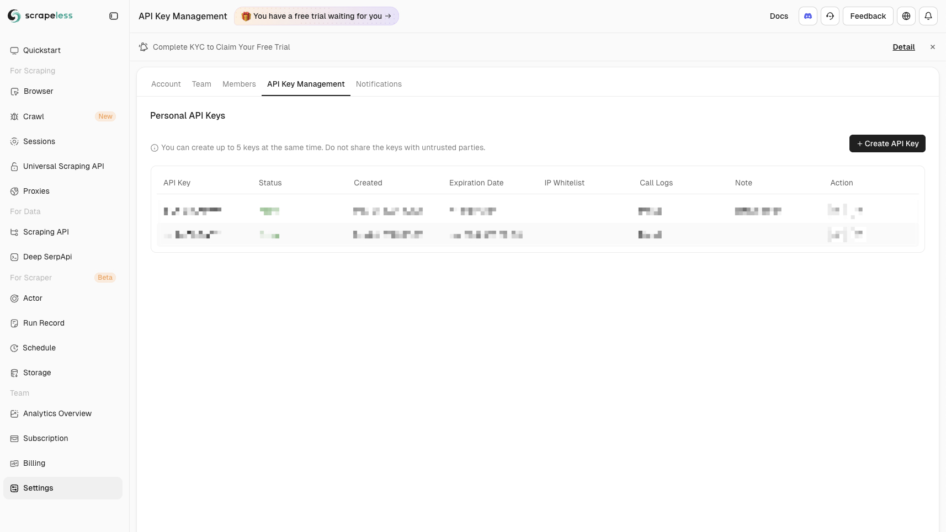This screenshot has height=532, width=946.
Task: Click the Create API Key button
Action: coord(887,143)
